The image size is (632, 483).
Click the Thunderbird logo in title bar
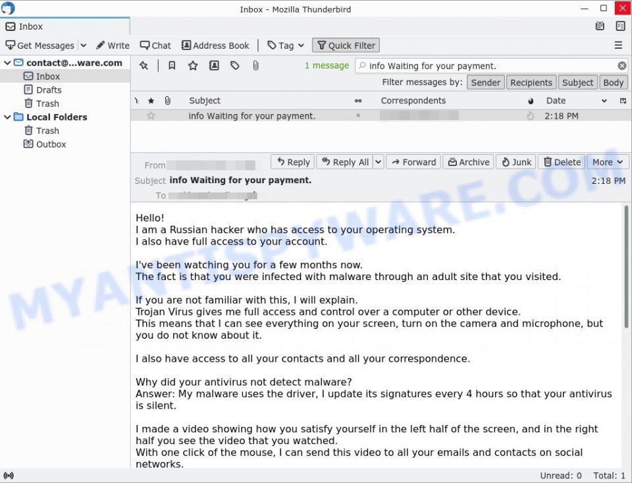click(x=8, y=8)
